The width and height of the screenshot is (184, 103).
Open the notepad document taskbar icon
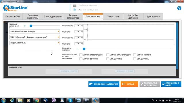coord(62,100)
